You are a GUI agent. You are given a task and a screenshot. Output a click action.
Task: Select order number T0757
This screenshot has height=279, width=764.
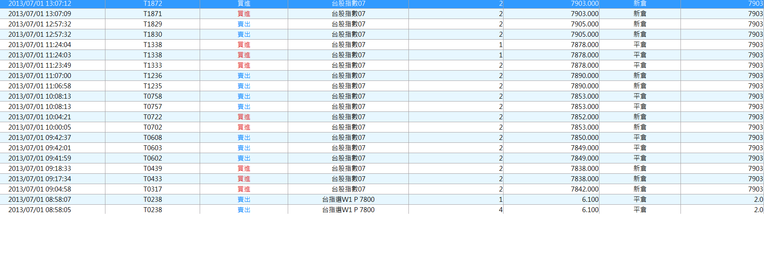point(153,106)
